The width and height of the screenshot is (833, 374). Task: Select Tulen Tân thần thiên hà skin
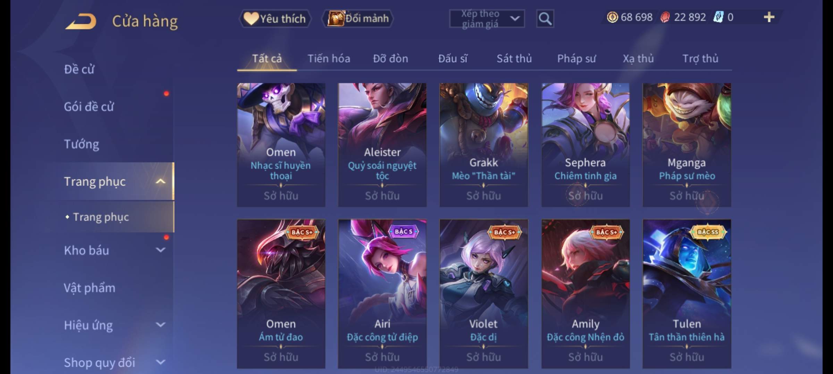[687, 294]
